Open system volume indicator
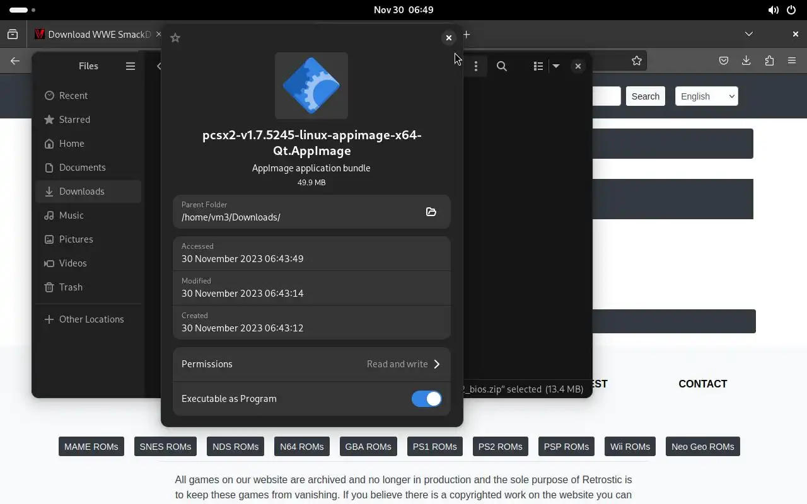 click(x=773, y=10)
